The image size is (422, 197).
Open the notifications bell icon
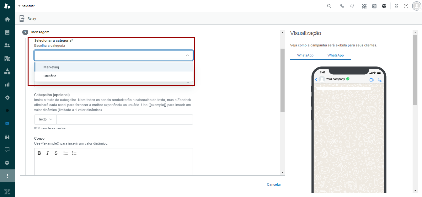[352, 6]
